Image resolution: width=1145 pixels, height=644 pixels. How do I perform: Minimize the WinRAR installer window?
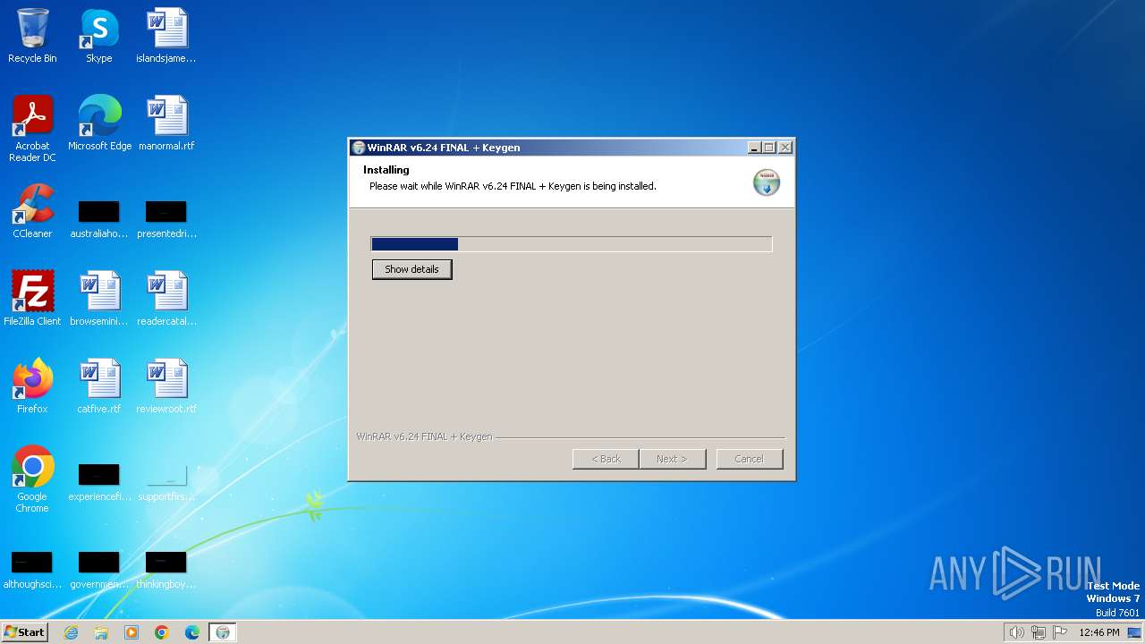point(754,148)
